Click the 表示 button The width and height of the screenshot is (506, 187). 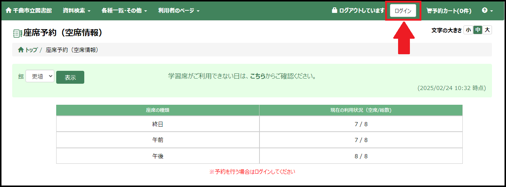(x=70, y=77)
